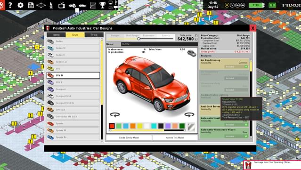This screenshot has height=170, width=301.
Task: Open Message from Chief Operating Officer
Action: [x=272, y=165]
